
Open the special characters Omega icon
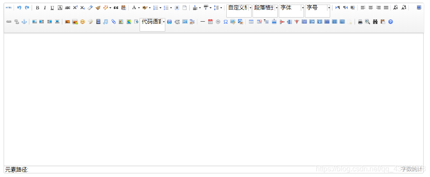coord(225,22)
